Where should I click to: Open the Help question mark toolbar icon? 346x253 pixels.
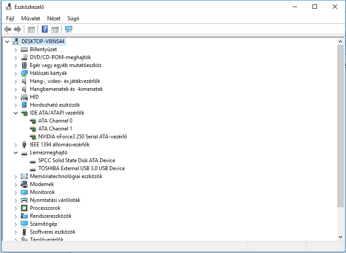45,29
